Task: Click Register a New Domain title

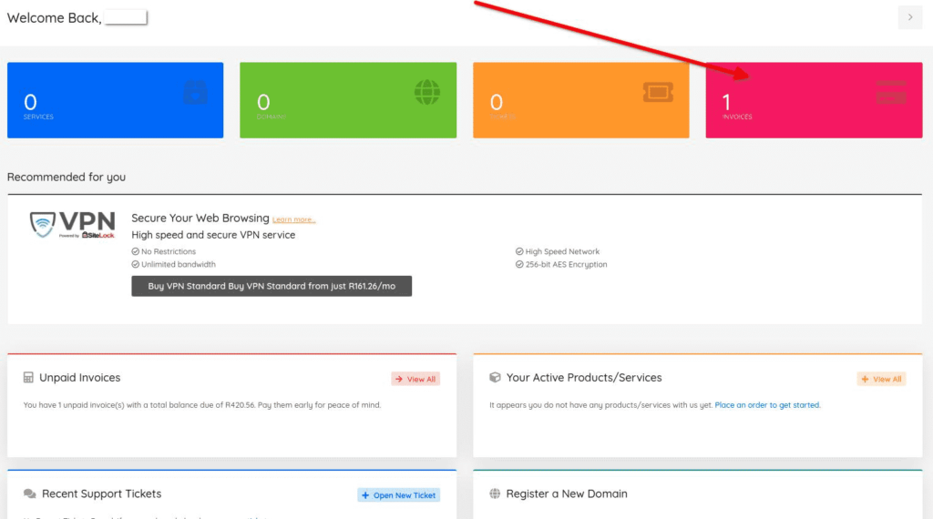Action: (x=567, y=494)
